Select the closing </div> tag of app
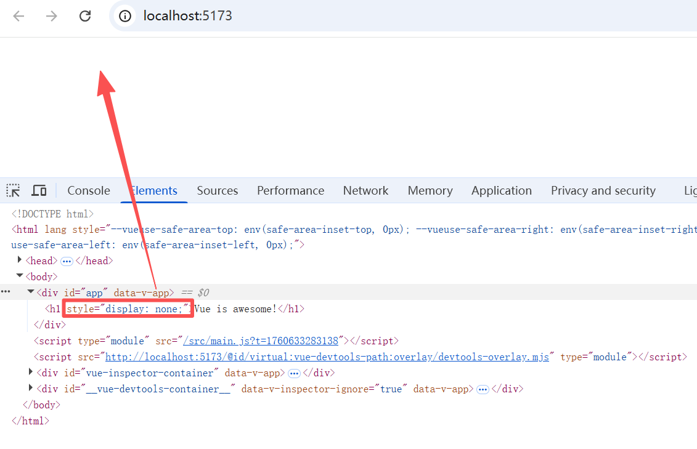This screenshot has height=449, width=697. 50,325
